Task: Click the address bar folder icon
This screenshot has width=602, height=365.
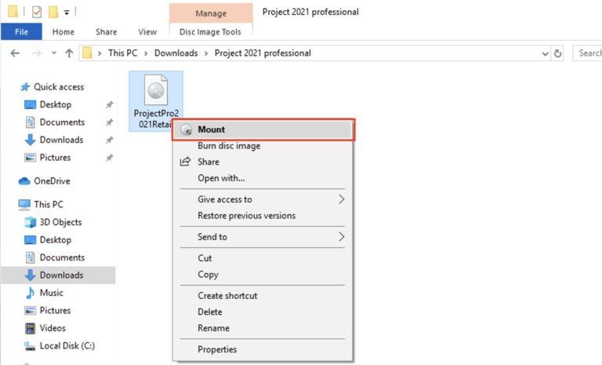Action: [88, 53]
